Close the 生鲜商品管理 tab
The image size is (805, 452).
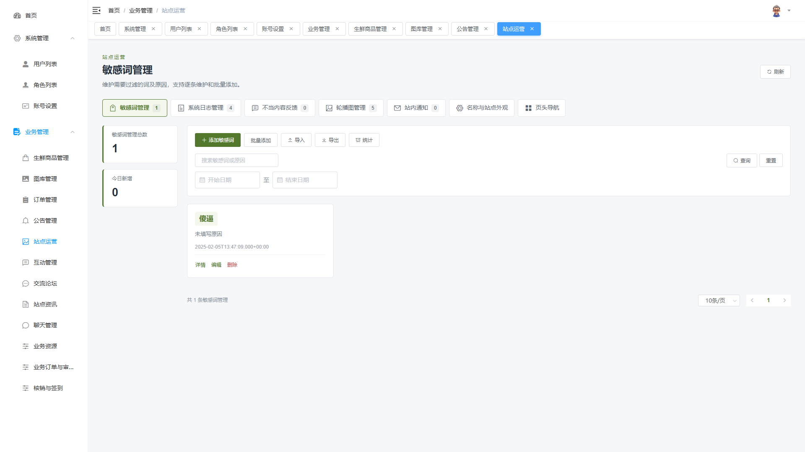click(394, 29)
